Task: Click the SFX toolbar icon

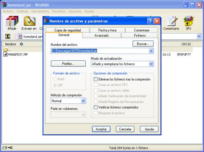Action: (x=188, y=21)
